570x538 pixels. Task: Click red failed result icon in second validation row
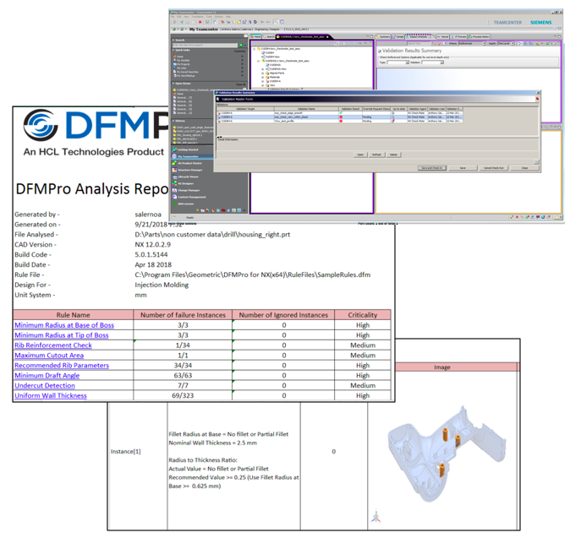[341, 117]
